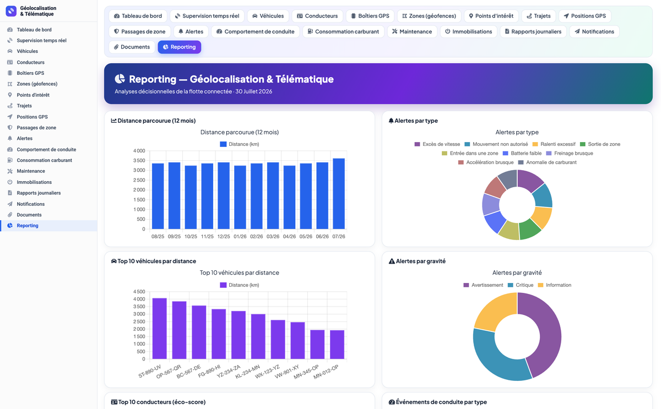
Task: Click the line chart icon beside Distance parcourue heading
Action: (x=113, y=121)
